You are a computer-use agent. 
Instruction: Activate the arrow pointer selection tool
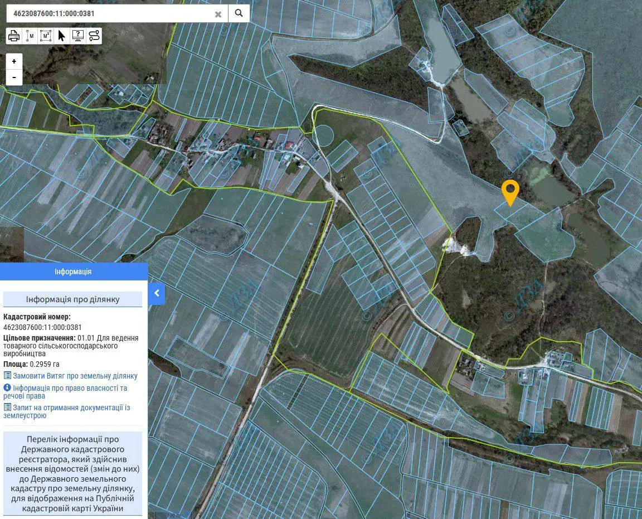(61, 36)
